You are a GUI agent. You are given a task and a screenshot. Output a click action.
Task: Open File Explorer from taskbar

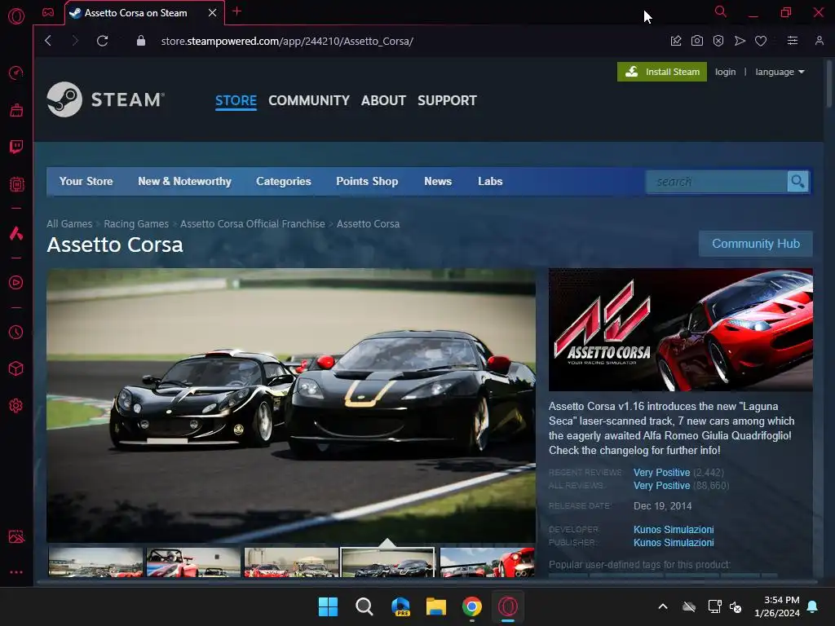point(436,606)
